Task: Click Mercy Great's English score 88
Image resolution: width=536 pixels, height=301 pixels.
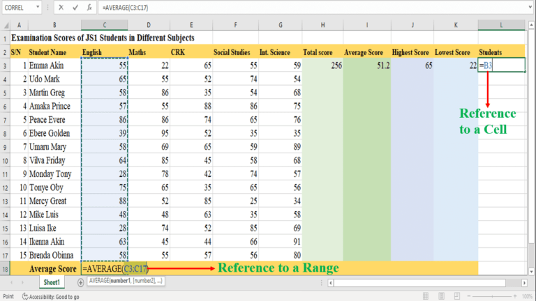Action: tap(104, 201)
